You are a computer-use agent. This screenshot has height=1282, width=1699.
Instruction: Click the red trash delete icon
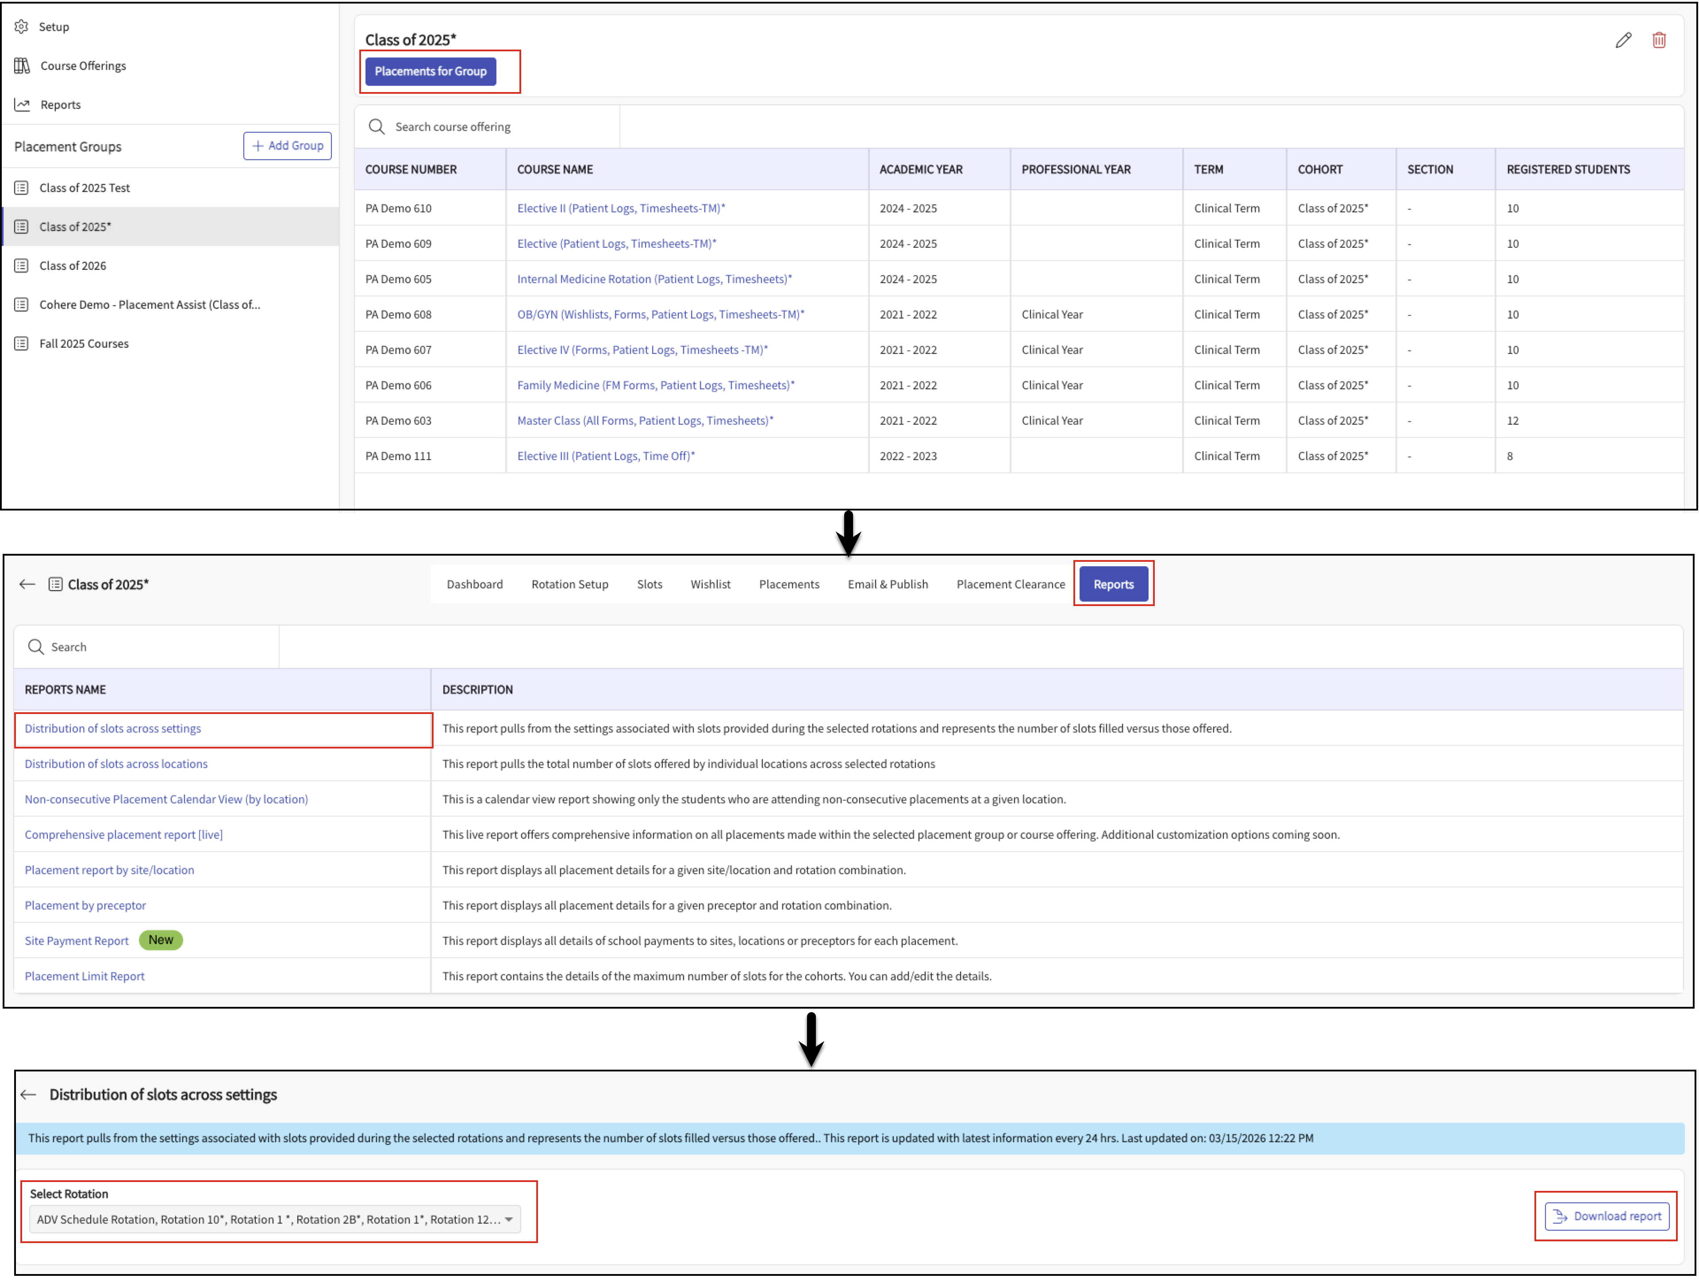click(1659, 40)
